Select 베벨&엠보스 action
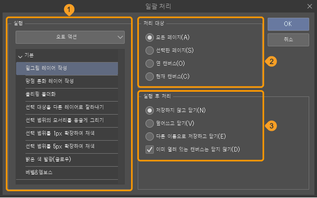 pyautogui.click(x=67, y=172)
